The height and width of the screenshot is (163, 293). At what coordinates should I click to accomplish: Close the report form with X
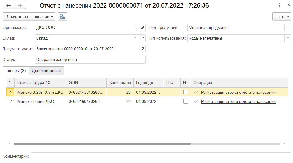point(289,6)
